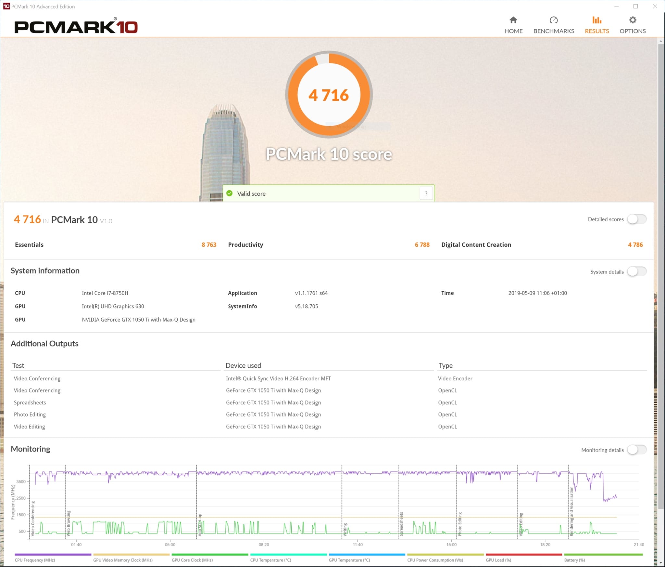Click the Digital Content Creation score 4 786
Screen dimensions: 665x567
click(x=635, y=245)
